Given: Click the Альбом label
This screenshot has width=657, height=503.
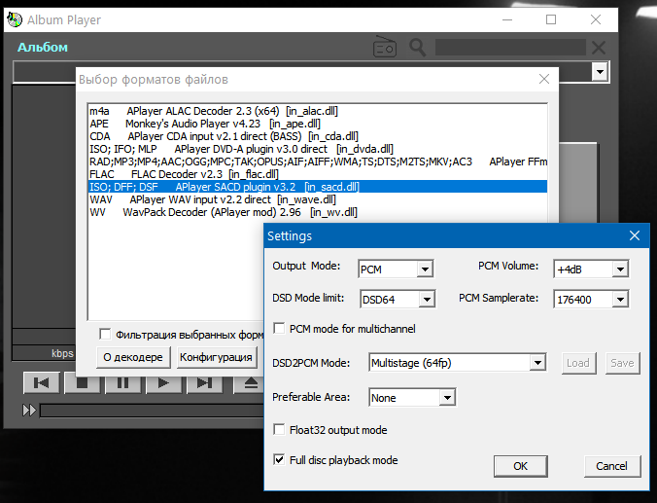Looking at the screenshot, I should [x=43, y=48].
